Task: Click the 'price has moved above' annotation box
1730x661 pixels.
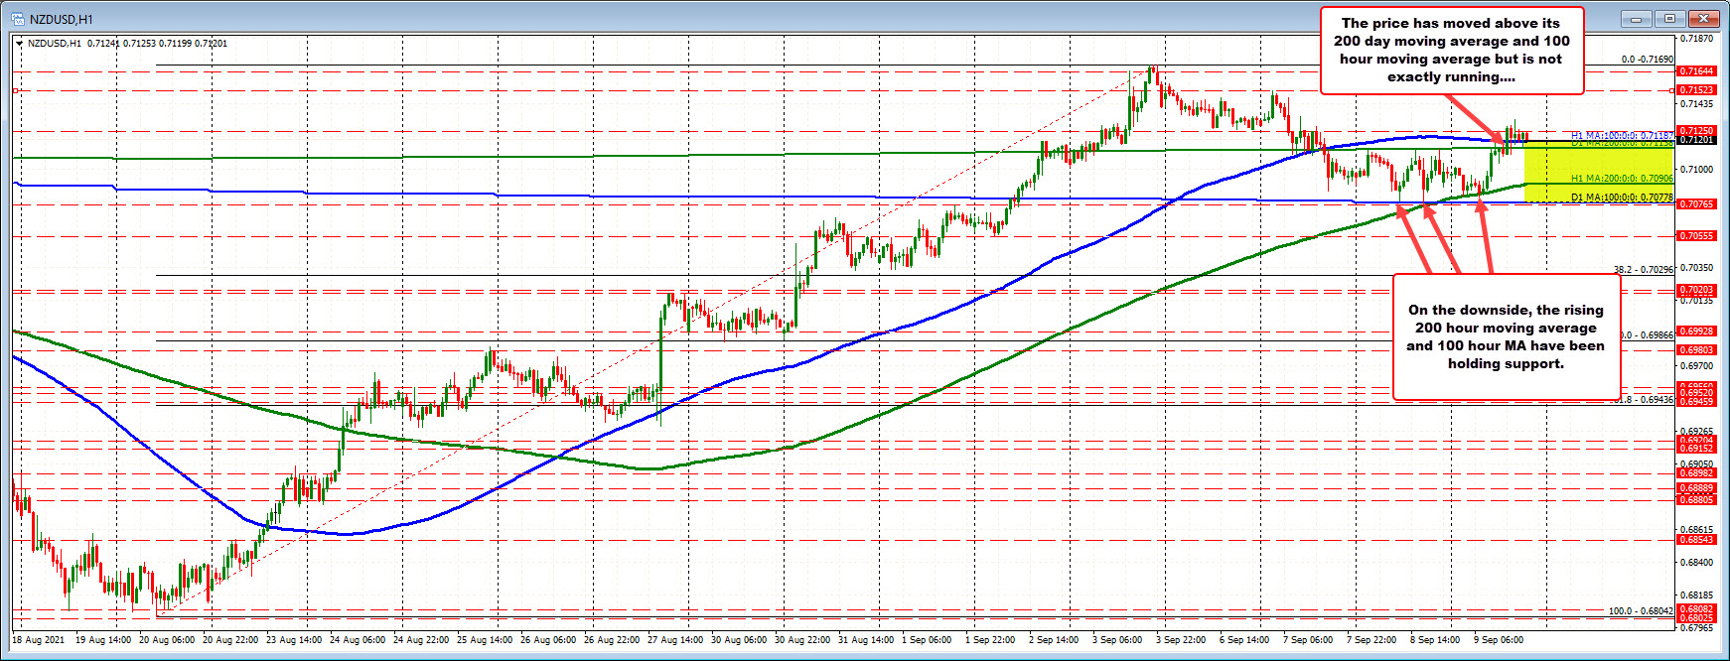Action: coord(1451,50)
